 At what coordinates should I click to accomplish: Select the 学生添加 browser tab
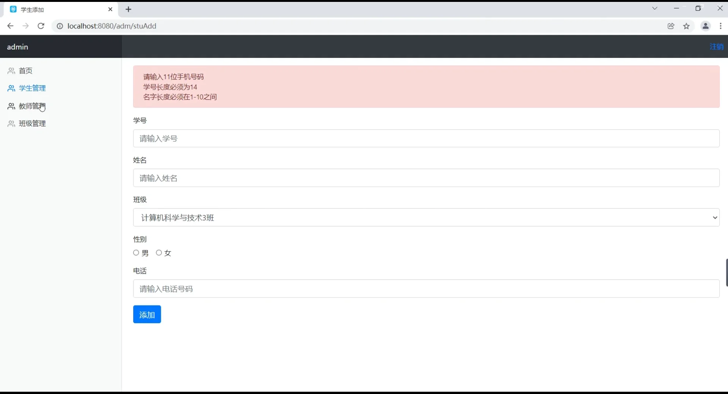[61, 9]
